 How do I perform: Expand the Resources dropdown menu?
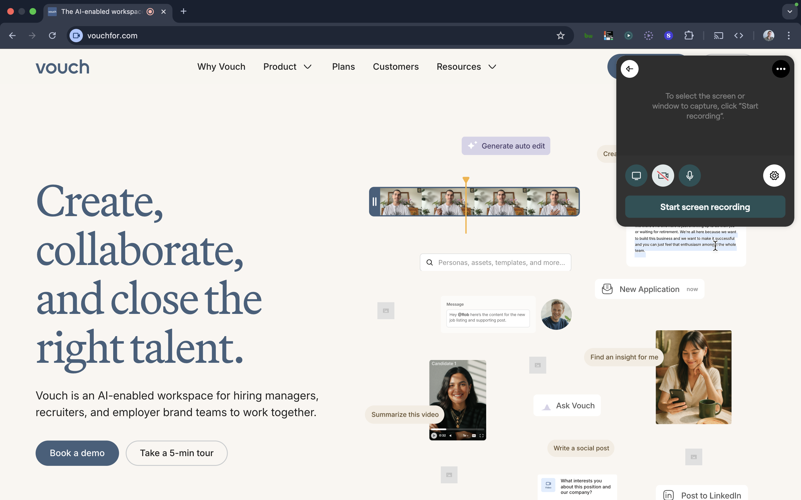point(466,66)
